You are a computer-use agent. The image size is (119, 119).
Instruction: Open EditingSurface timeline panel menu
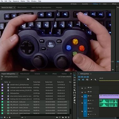tap(91, 74)
